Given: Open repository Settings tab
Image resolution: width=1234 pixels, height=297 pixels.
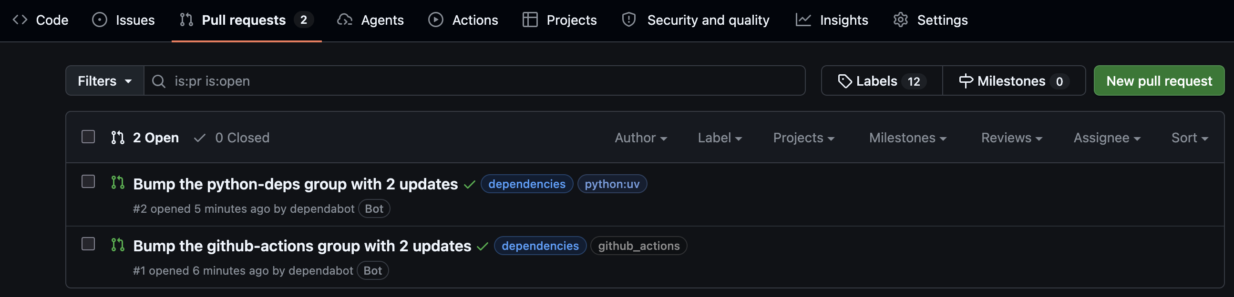Looking at the screenshot, I should pos(931,20).
